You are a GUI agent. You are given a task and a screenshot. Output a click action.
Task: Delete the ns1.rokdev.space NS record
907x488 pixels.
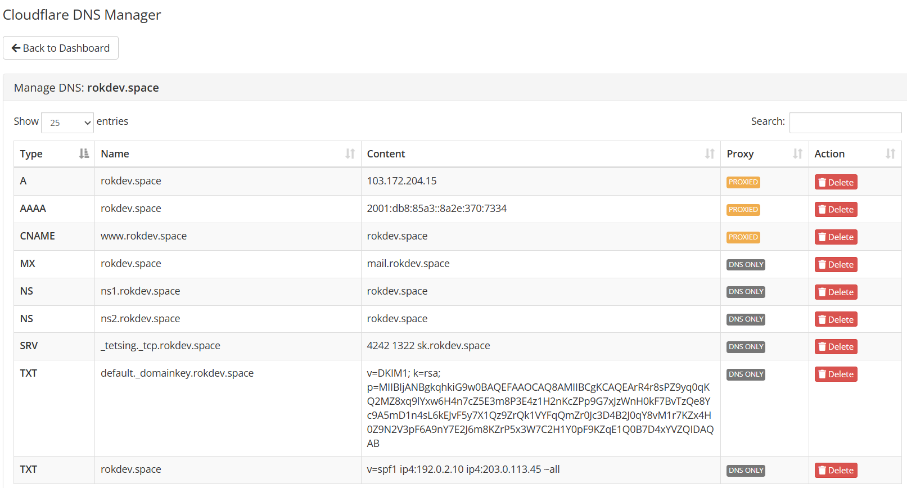(836, 292)
